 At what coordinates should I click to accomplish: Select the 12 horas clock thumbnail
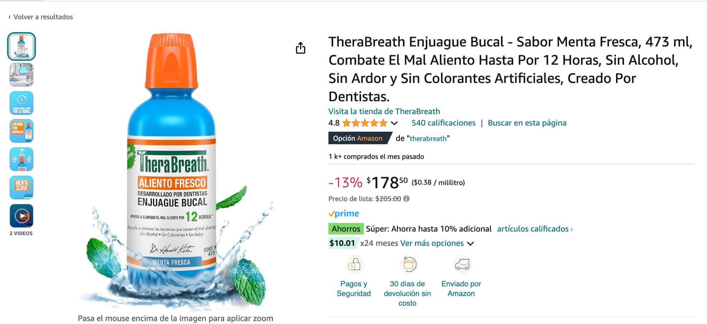click(x=21, y=103)
